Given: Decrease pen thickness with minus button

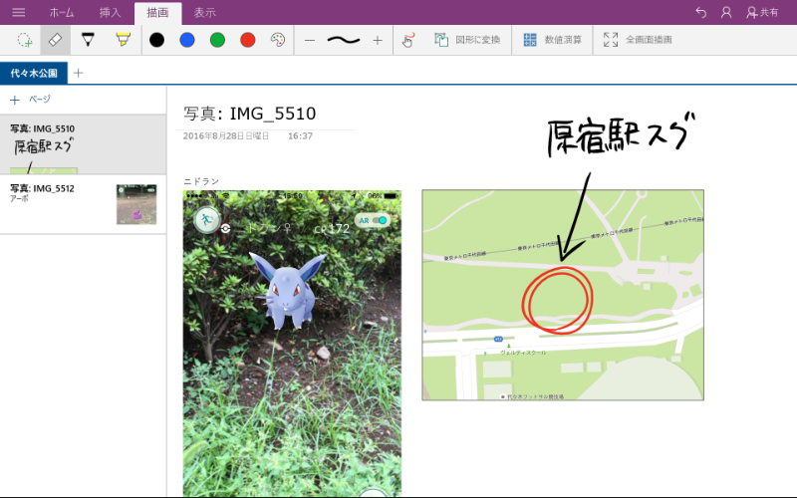Looking at the screenshot, I should (310, 40).
